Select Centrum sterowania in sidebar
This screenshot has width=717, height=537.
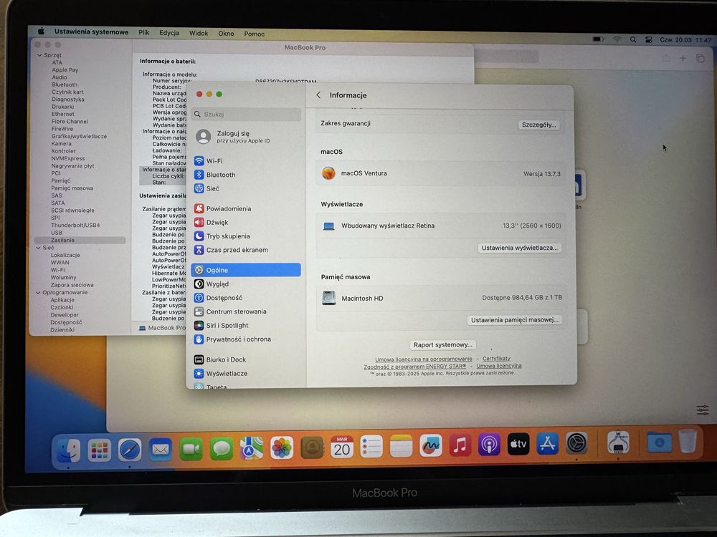click(x=247, y=311)
